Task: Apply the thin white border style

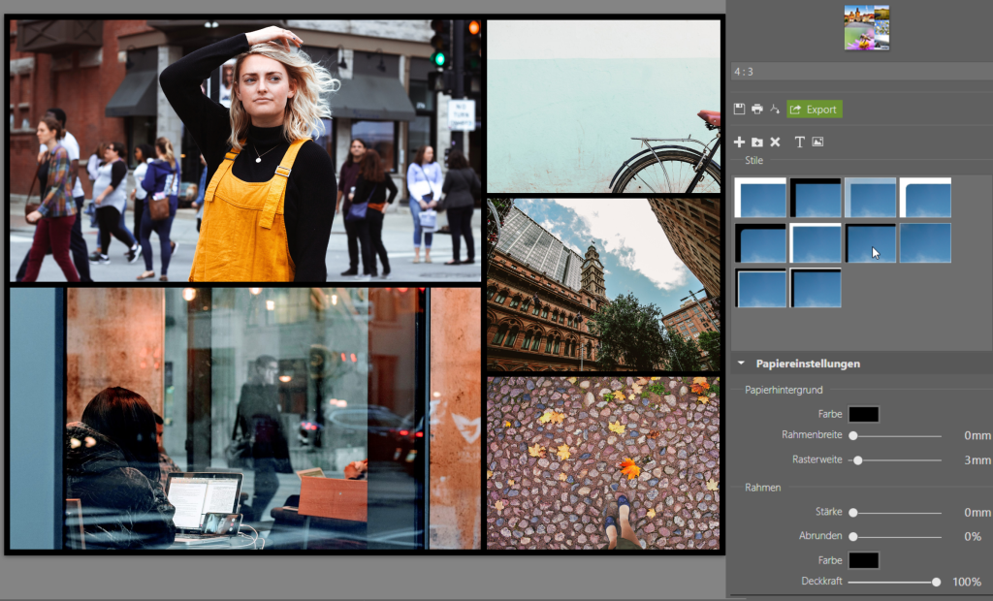Action: [816, 242]
